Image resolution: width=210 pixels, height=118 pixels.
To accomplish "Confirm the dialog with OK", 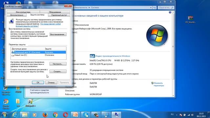I will pyautogui.click(x=38, y=83).
